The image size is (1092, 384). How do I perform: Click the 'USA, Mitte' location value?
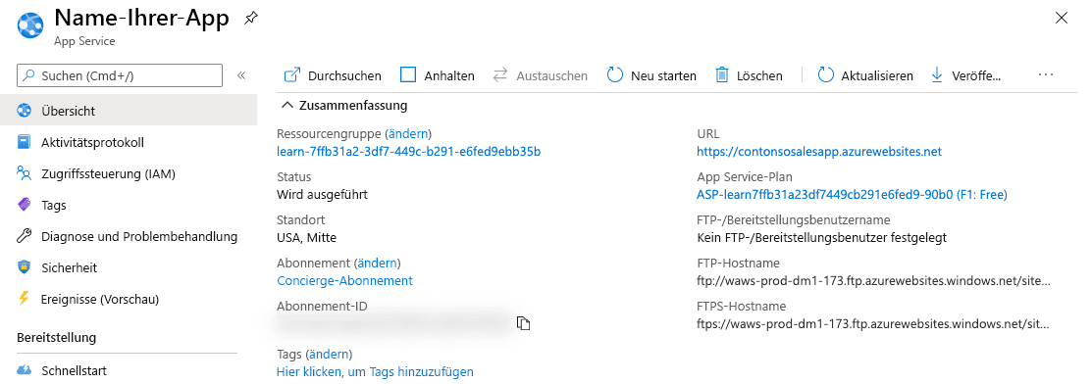coord(306,237)
